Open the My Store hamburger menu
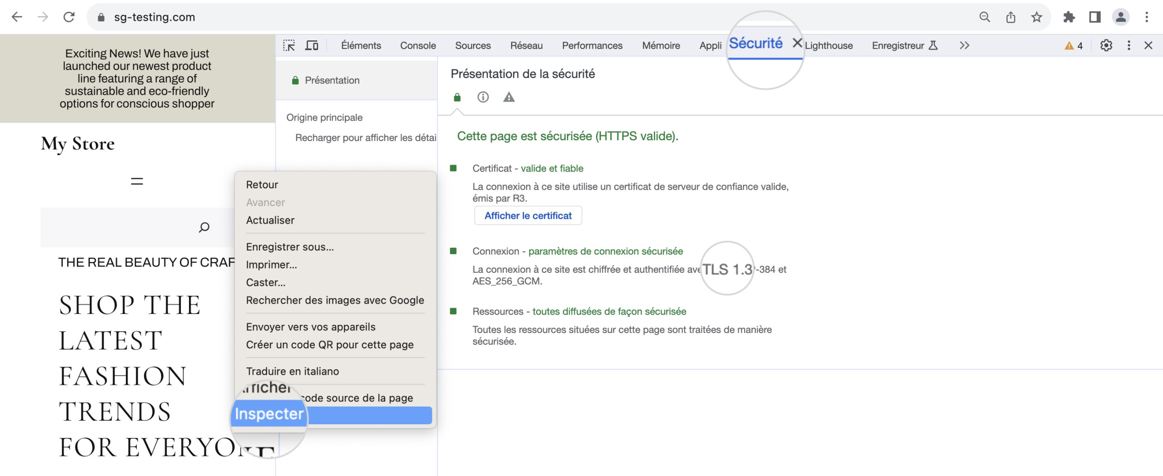The image size is (1163, 476). coord(137,182)
